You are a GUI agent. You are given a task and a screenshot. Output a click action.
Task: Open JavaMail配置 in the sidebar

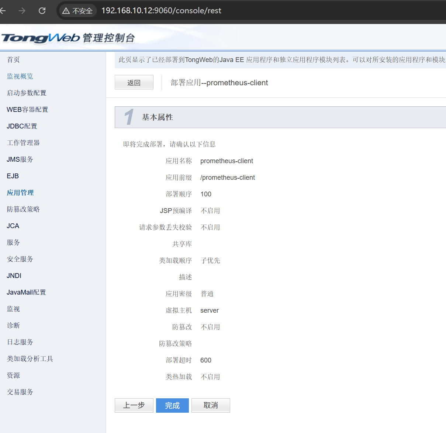[26, 292]
